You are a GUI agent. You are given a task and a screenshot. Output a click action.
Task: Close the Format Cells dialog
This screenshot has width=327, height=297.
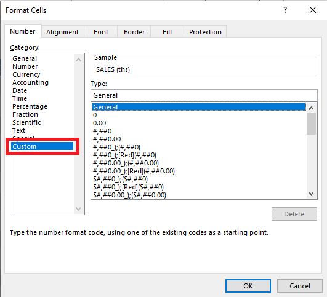tap(313, 10)
